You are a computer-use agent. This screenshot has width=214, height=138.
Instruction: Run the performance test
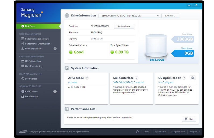coord(189,119)
